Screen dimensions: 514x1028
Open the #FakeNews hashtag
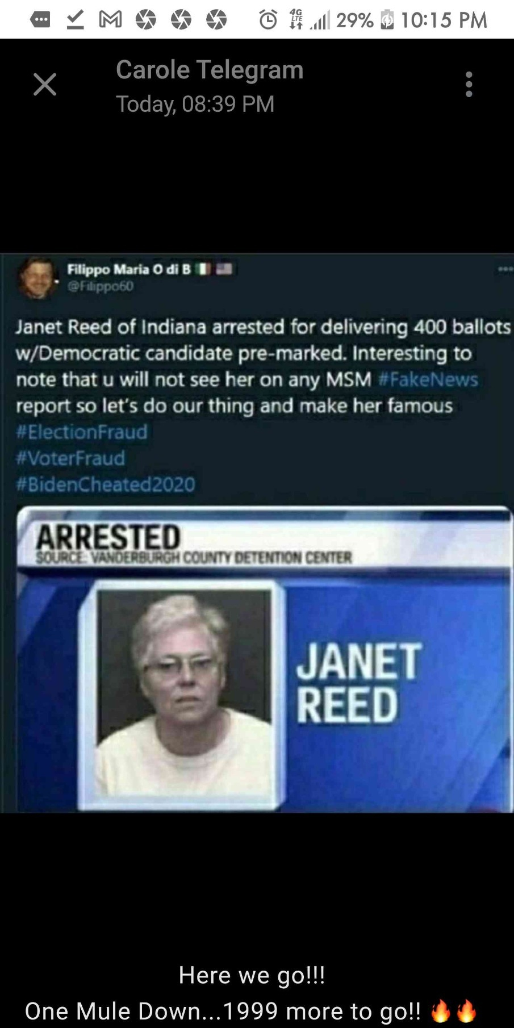click(x=428, y=379)
